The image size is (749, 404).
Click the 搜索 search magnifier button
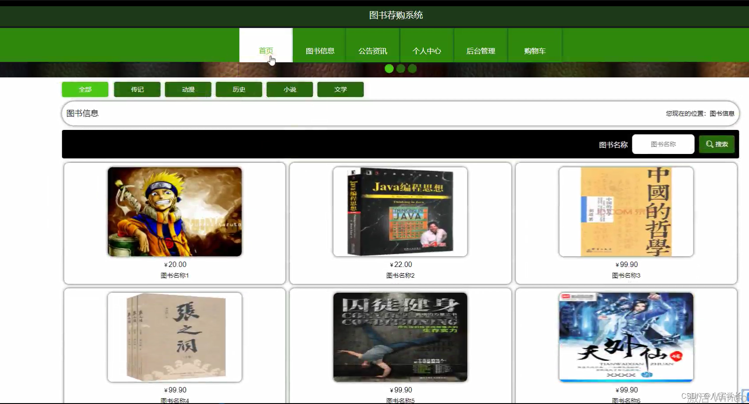716,144
